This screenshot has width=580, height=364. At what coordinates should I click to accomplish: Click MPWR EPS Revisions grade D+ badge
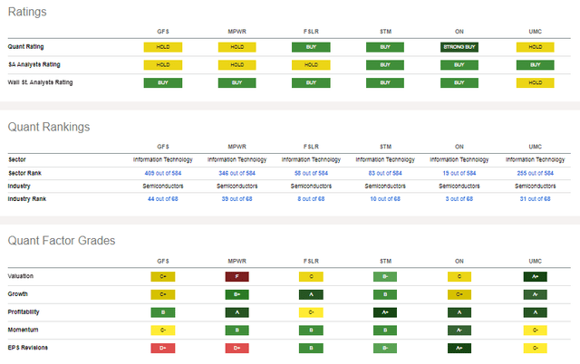click(x=237, y=348)
